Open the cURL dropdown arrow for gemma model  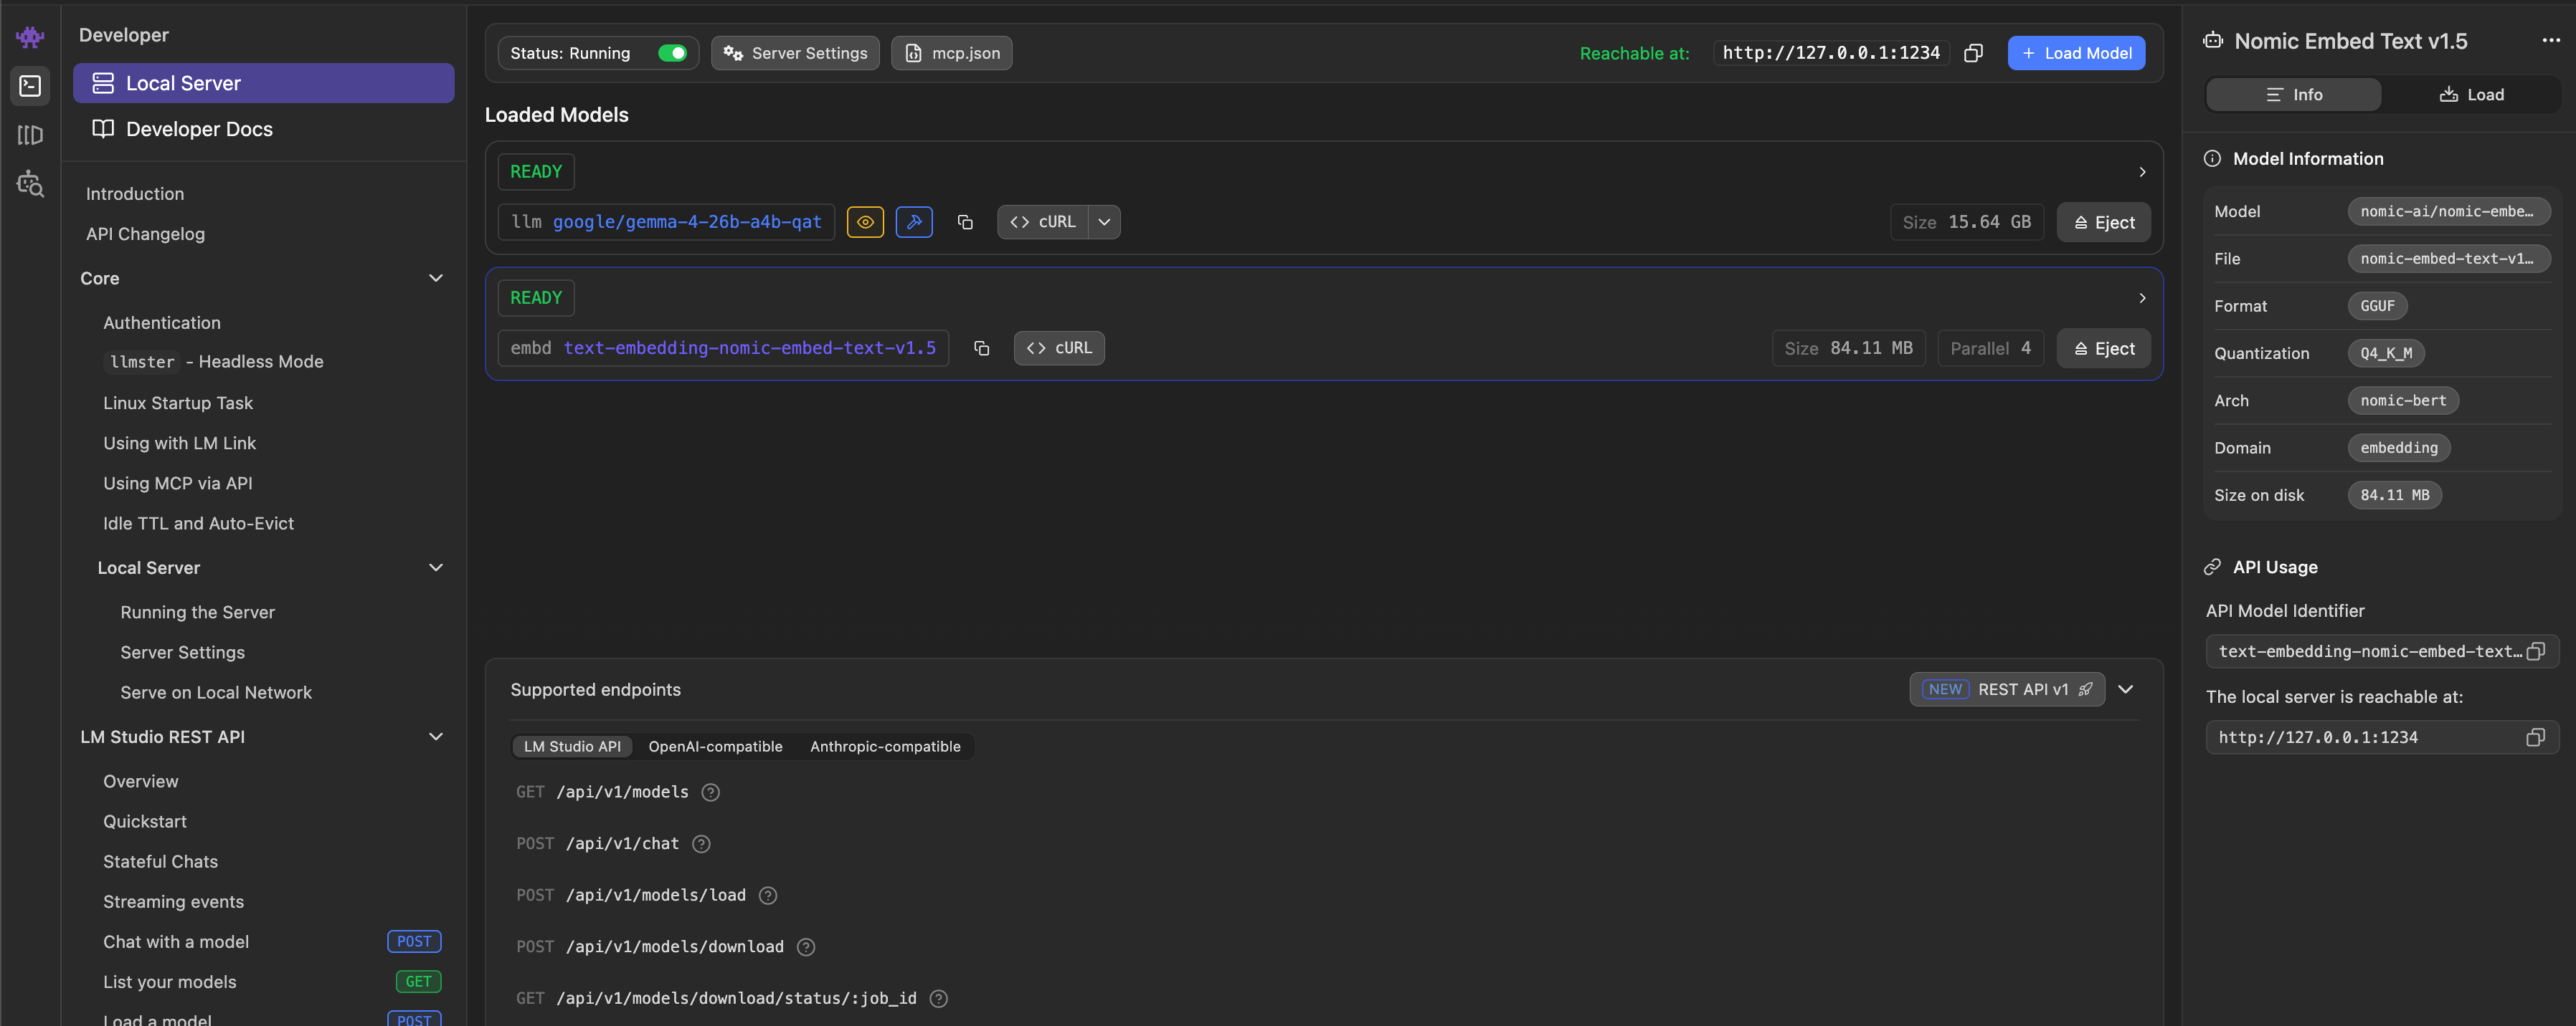(x=1104, y=222)
